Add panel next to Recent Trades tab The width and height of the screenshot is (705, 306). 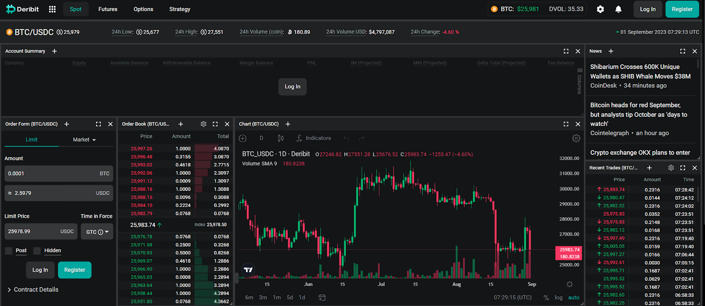click(649, 168)
